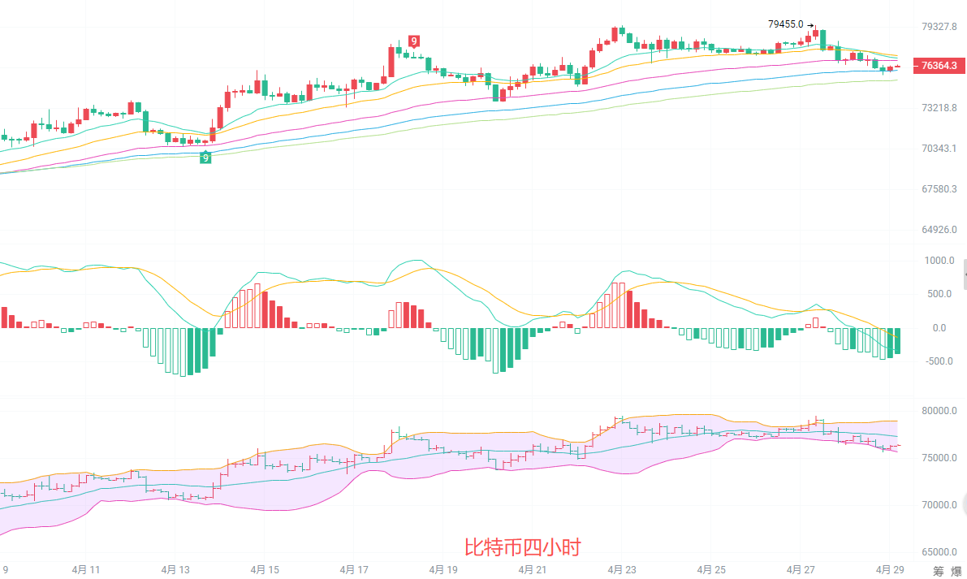Click the 64926.0 price axis label
The image size is (967, 579).
tap(939, 230)
